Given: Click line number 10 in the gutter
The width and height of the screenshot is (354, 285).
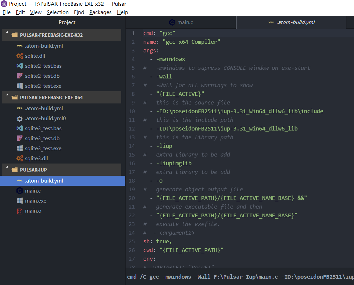Looking at the screenshot, I should (x=132, y=111).
